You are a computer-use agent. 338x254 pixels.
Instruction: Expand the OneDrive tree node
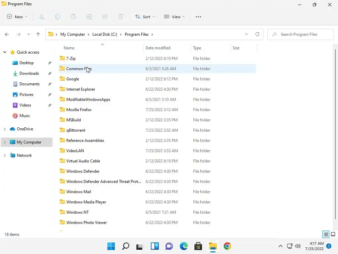coord(5,129)
